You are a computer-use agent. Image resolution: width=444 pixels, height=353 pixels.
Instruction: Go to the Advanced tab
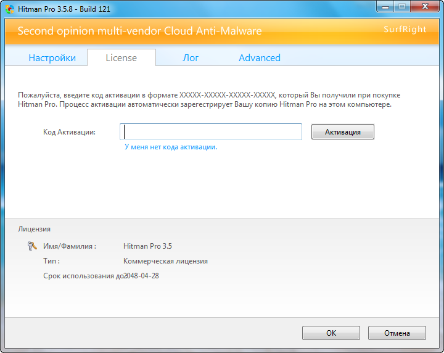(x=260, y=58)
